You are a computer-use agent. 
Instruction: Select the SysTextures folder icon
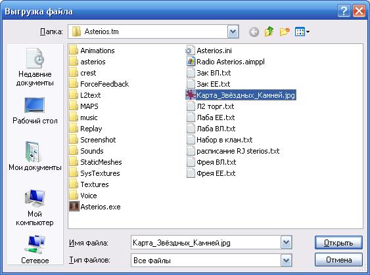(74, 173)
